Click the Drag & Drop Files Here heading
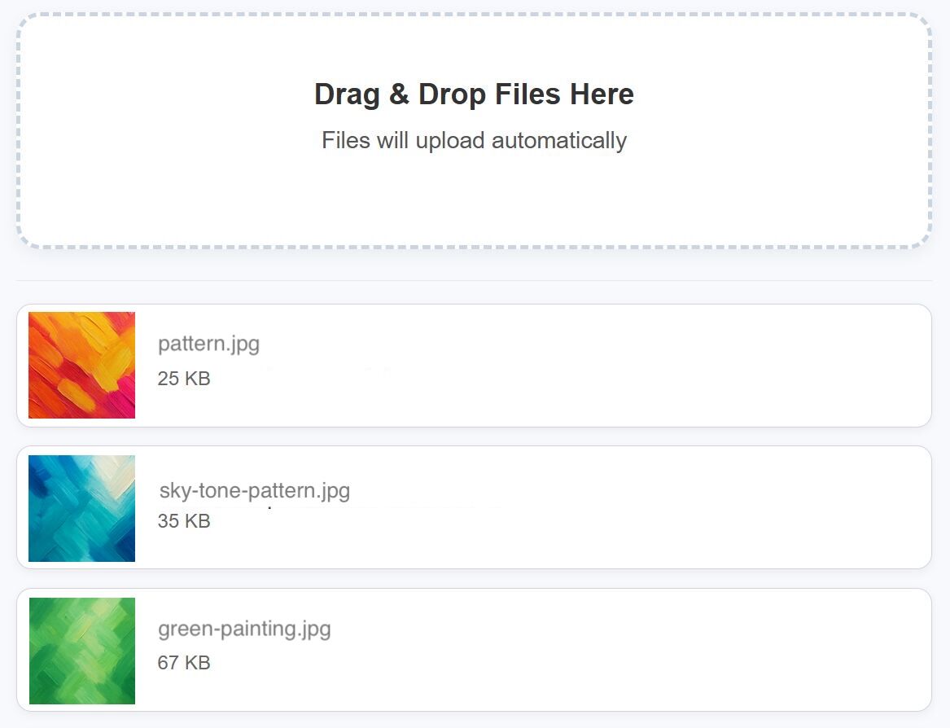This screenshot has width=950, height=728. [x=474, y=94]
